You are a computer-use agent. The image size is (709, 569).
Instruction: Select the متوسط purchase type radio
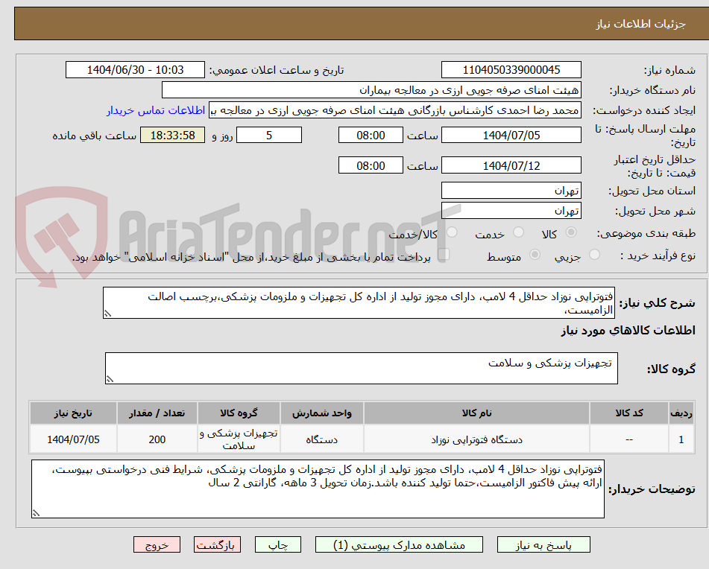coord(534,255)
